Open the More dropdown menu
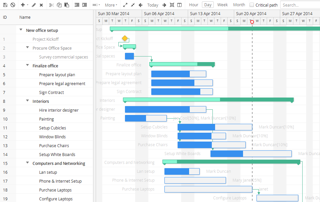This screenshot has width=320, height=202. pos(111,5)
